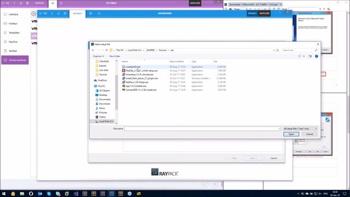Open the Organize menu dropdown
Image resolution: width=350 pixels, height=197 pixels.
point(98,56)
